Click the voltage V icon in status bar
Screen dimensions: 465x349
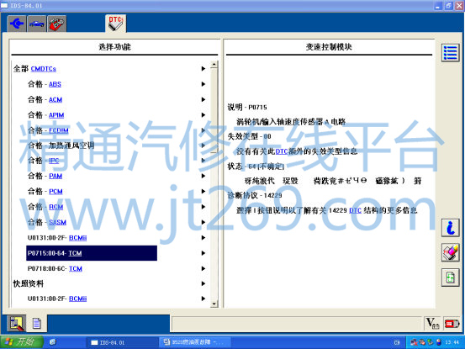[x=432, y=324]
